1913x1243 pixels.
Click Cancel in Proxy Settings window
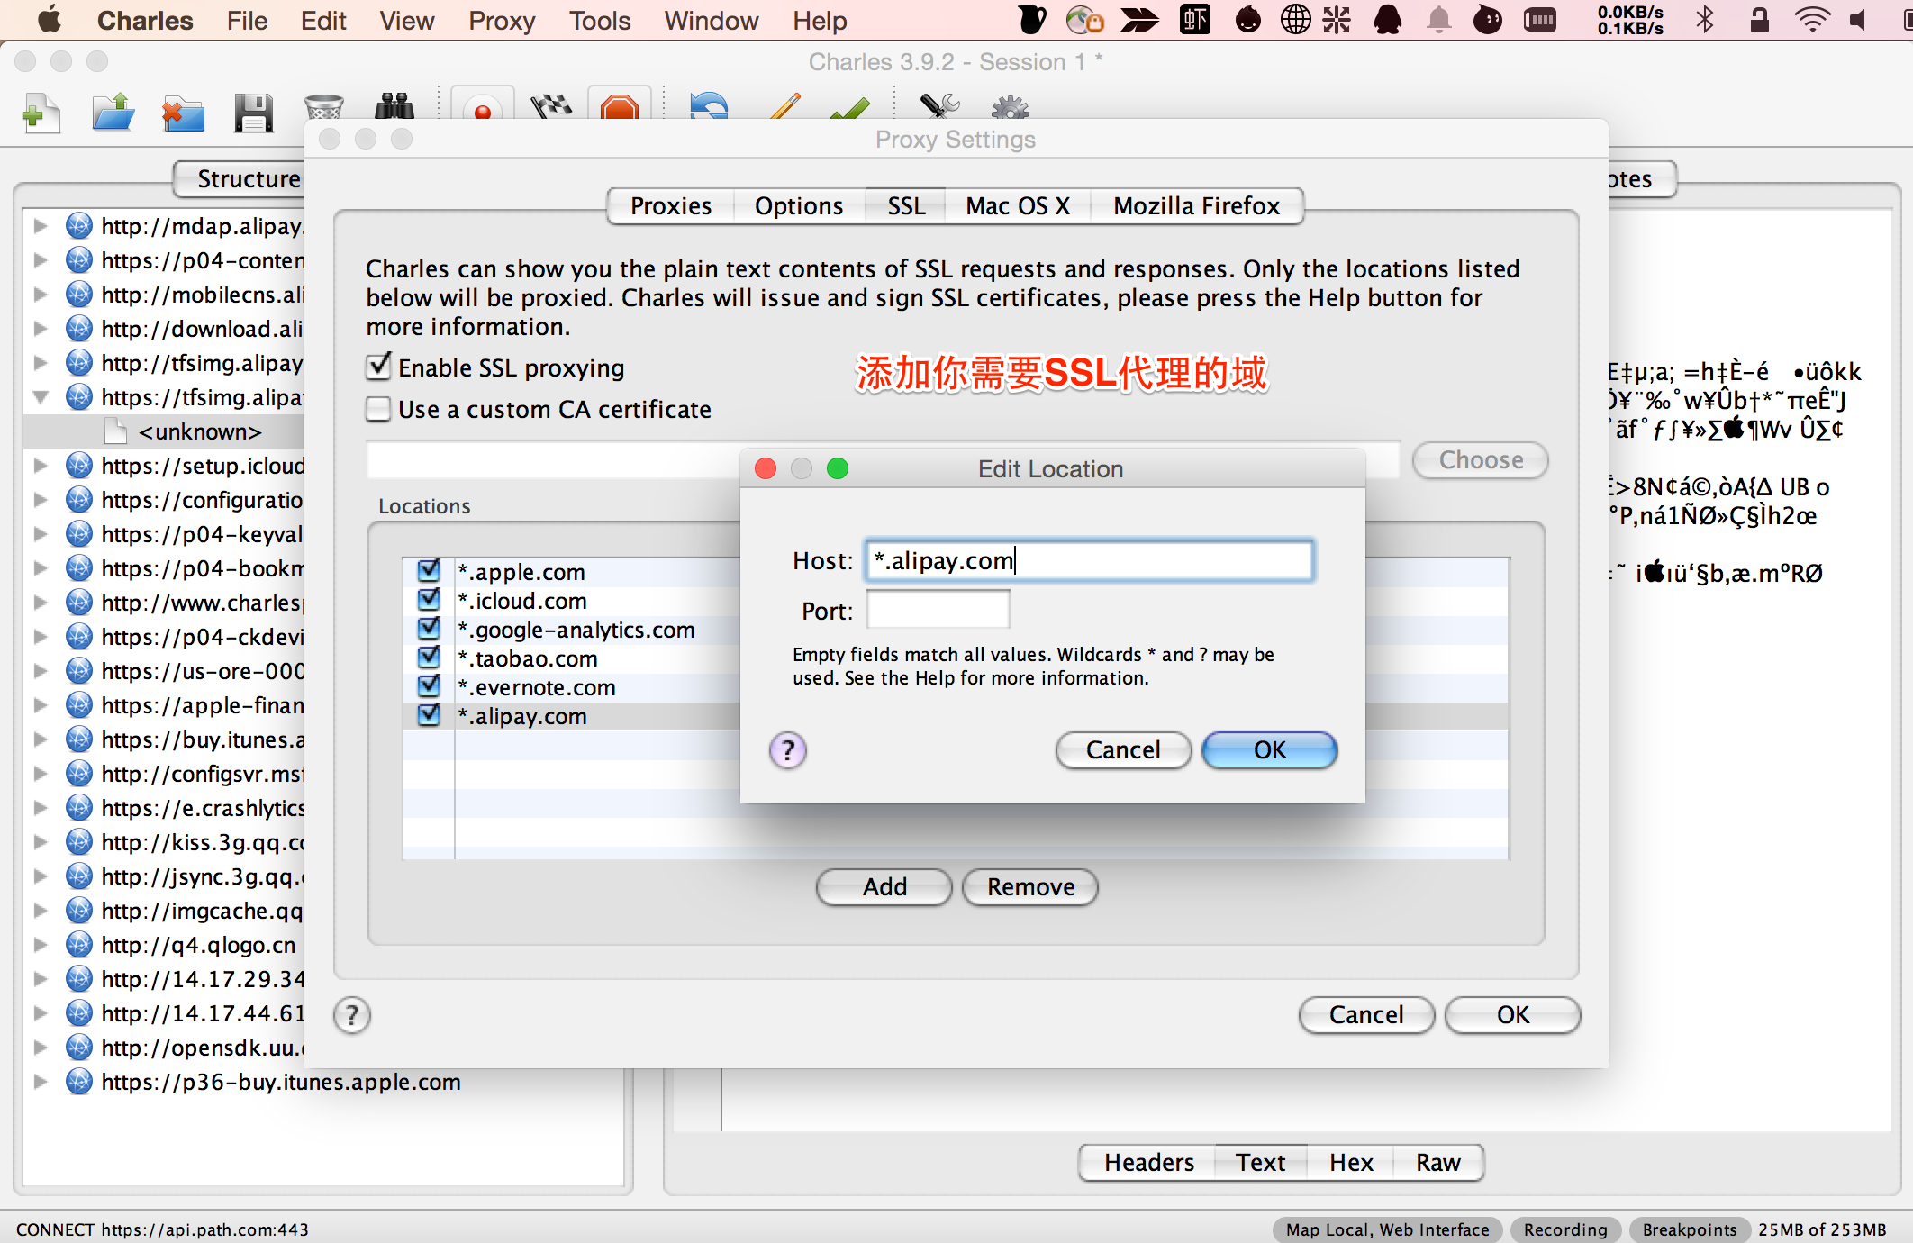1366,1015
